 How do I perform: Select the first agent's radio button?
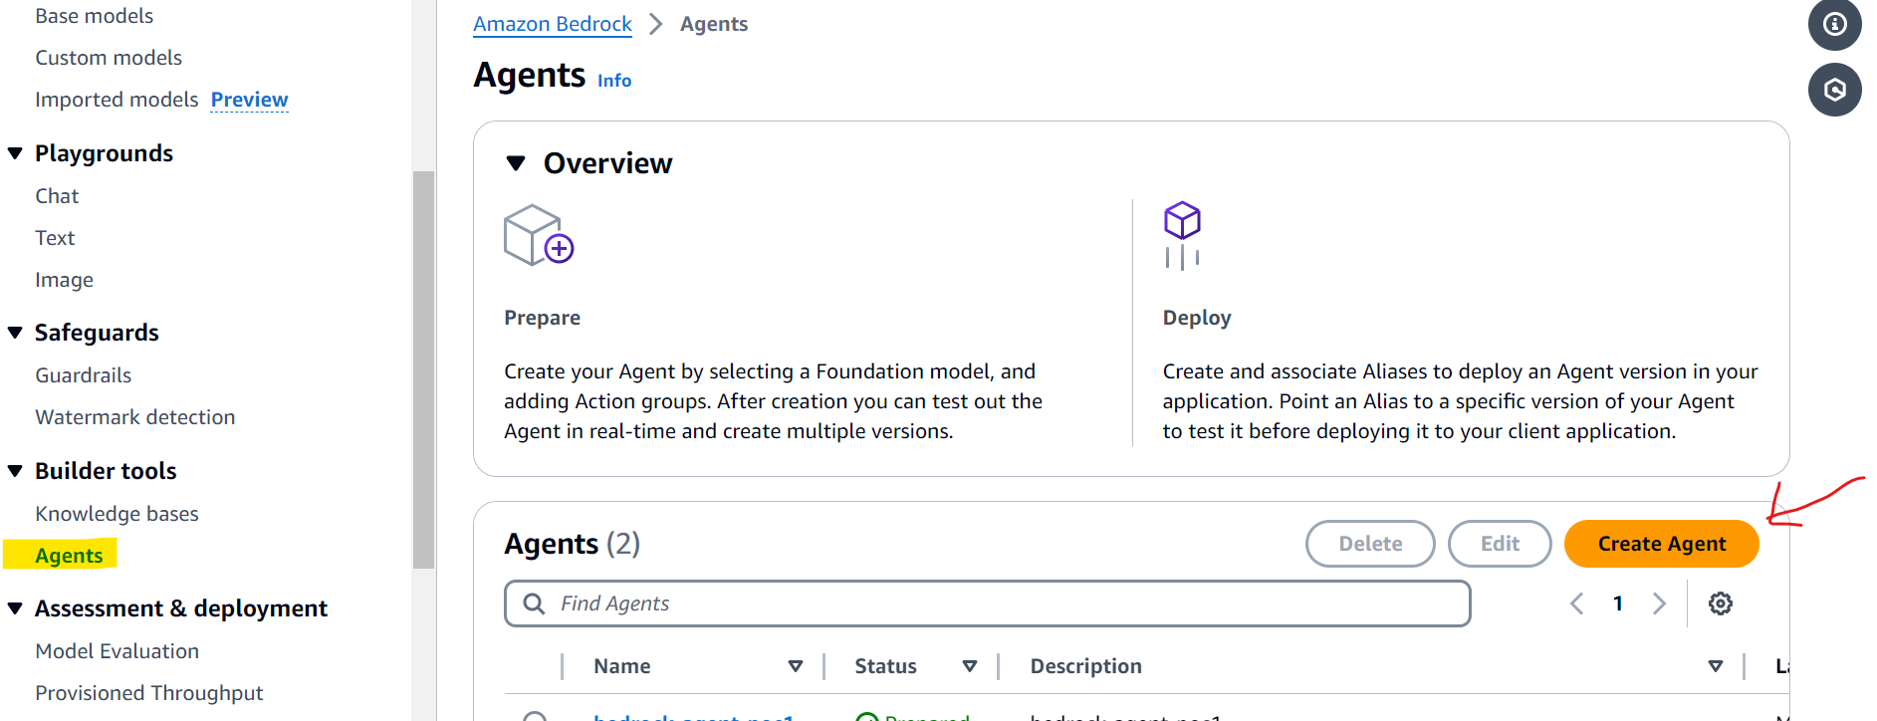[536, 717]
